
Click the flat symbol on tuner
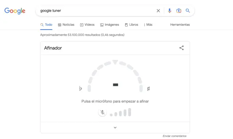tap(80, 88)
